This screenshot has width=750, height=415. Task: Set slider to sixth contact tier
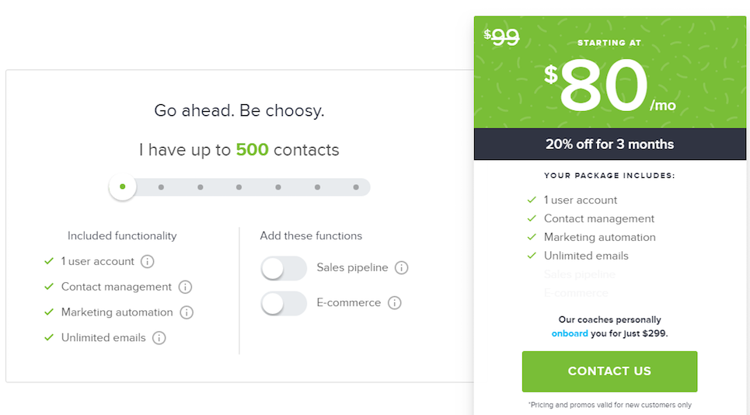tap(317, 187)
